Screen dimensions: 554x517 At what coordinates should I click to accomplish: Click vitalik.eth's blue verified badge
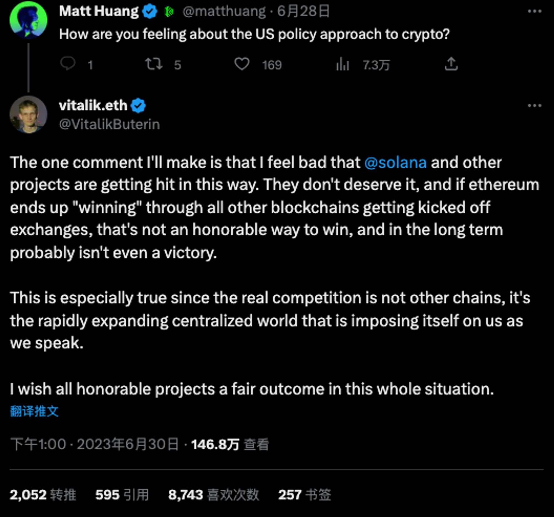138,106
